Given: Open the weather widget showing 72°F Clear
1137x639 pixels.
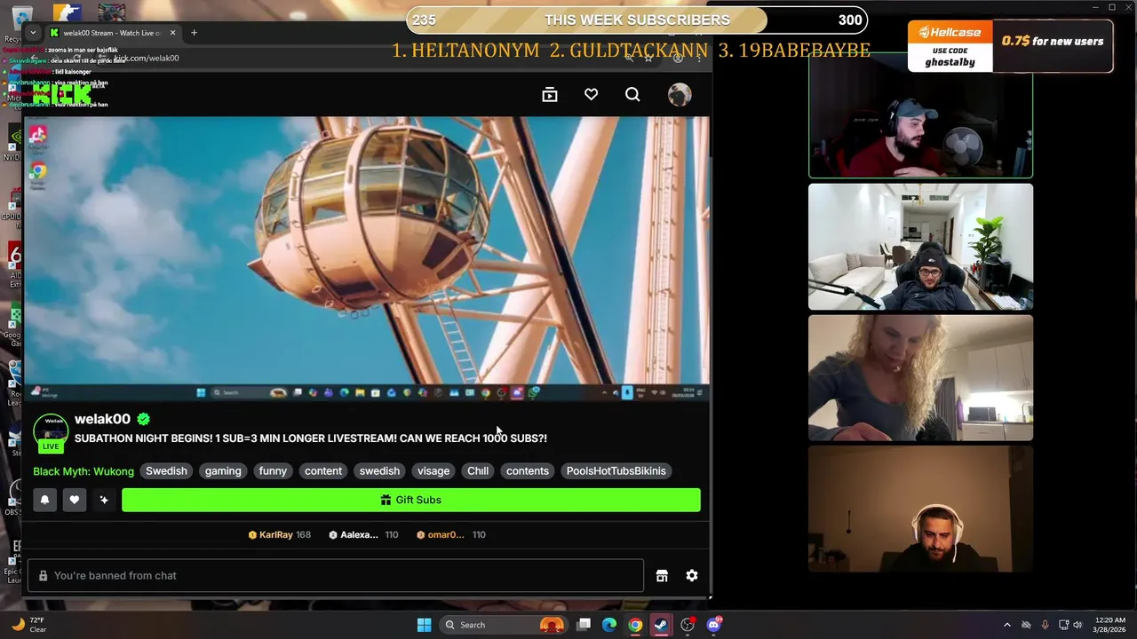Looking at the screenshot, I should (28, 625).
